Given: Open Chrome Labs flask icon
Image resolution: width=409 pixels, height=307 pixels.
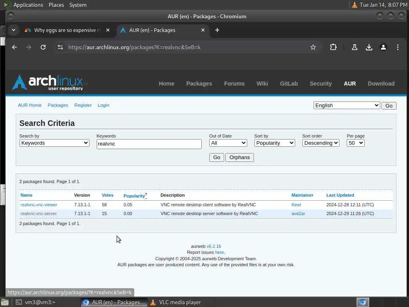Looking at the screenshot, I should click(355, 47).
